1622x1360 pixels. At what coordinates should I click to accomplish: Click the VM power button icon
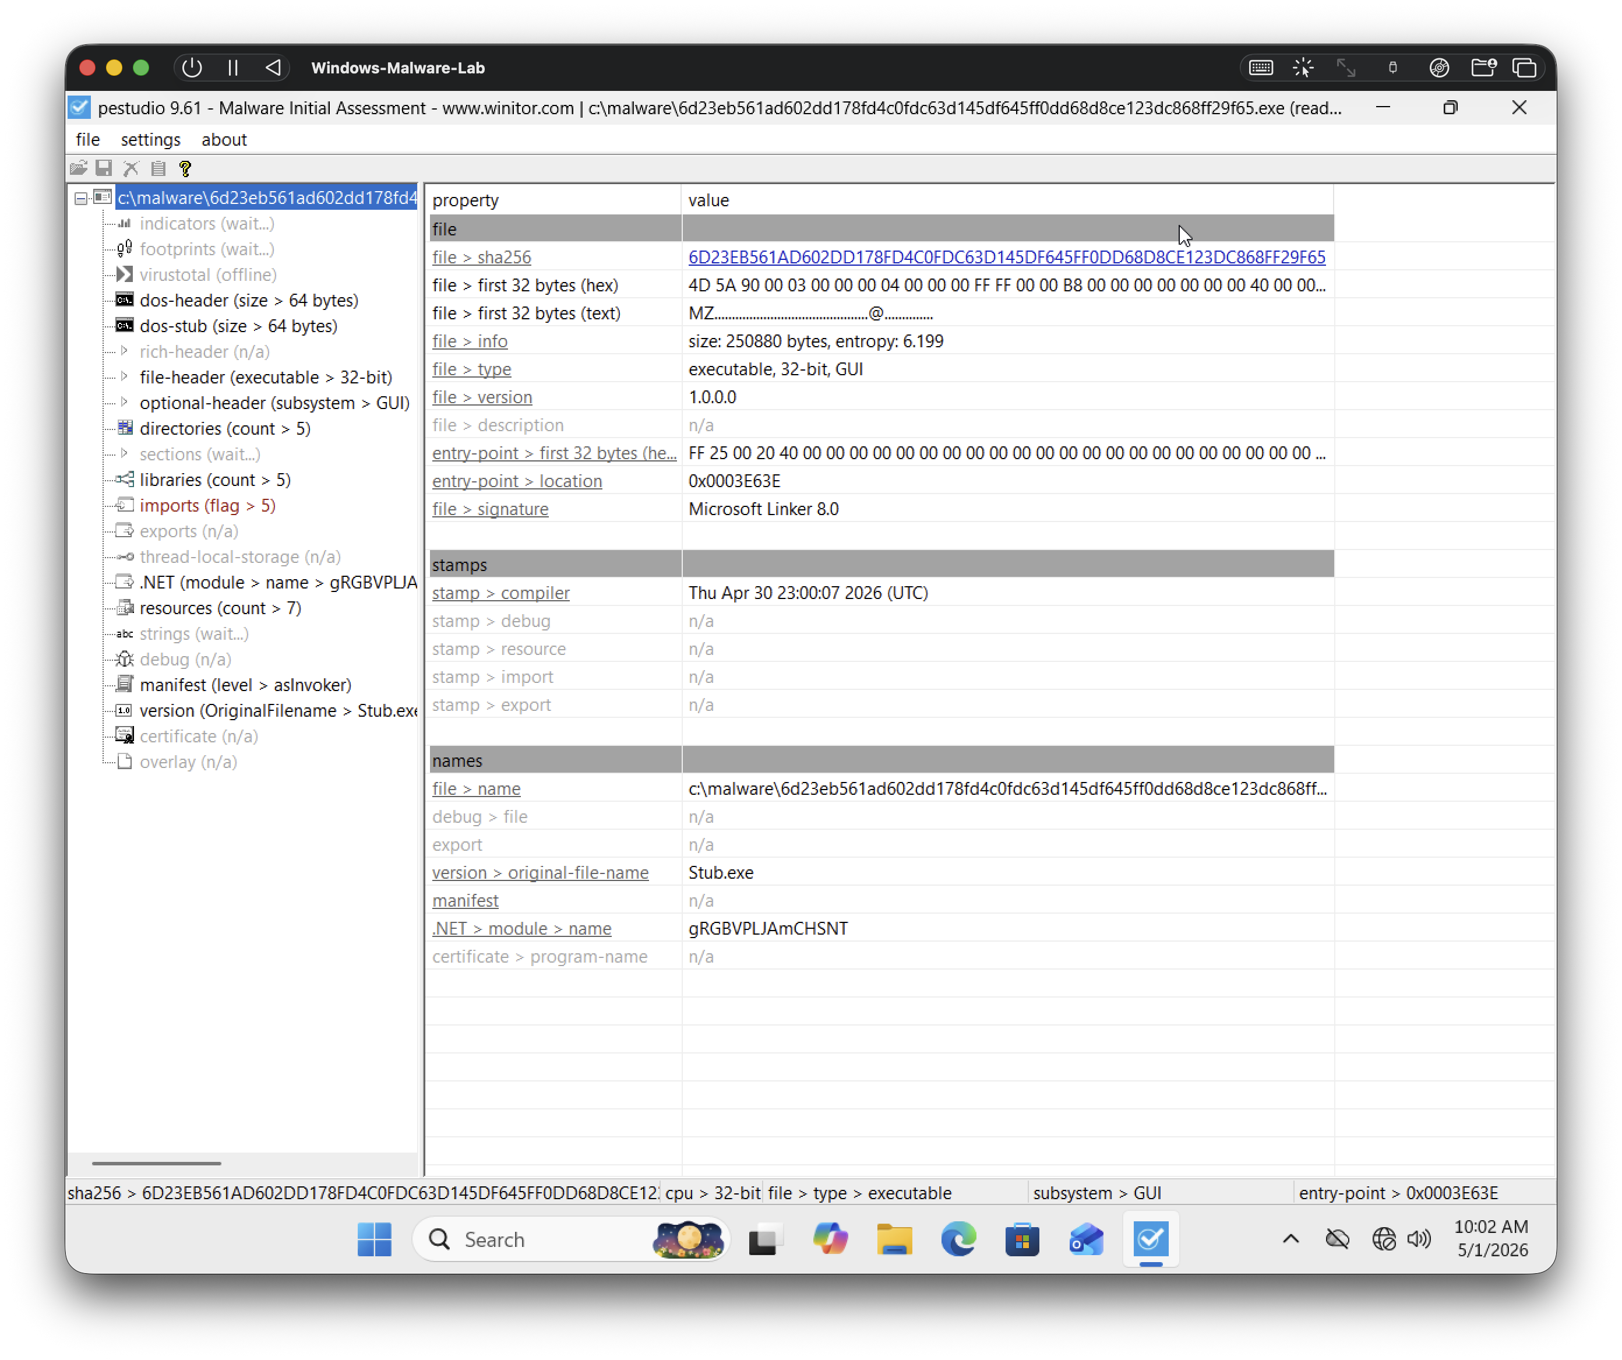coord(192,68)
